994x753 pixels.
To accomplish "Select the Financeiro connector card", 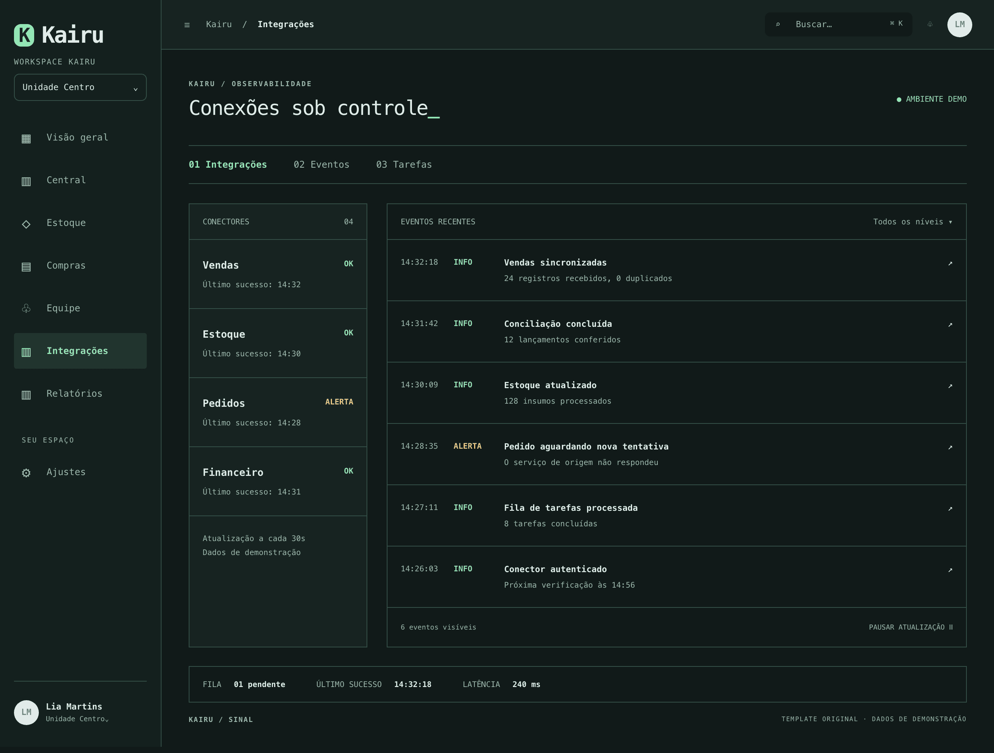I will click(x=278, y=481).
